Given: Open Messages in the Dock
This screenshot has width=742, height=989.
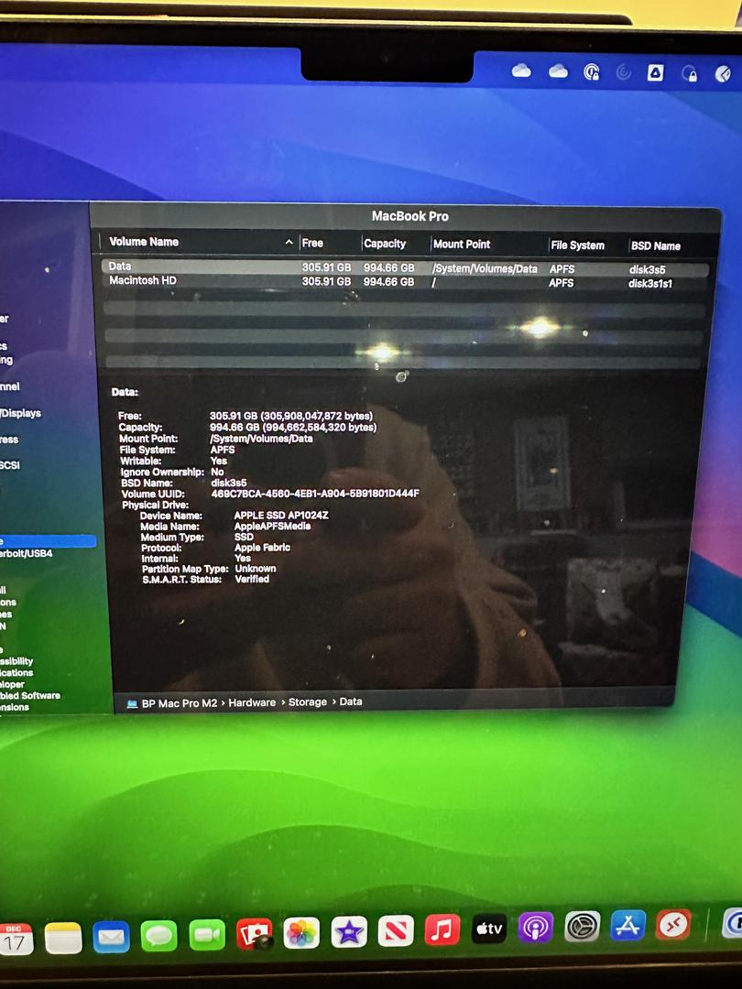Looking at the screenshot, I should [x=158, y=936].
